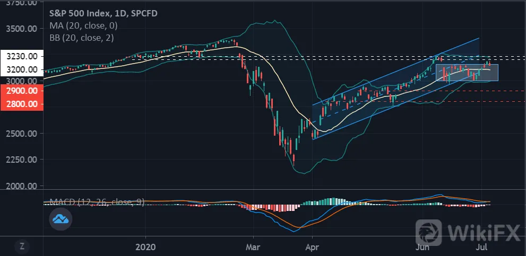Select the blue ascending channel drawing
Image resolution: width=526 pixels, height=256 pixels.
(x=395, y=89)
